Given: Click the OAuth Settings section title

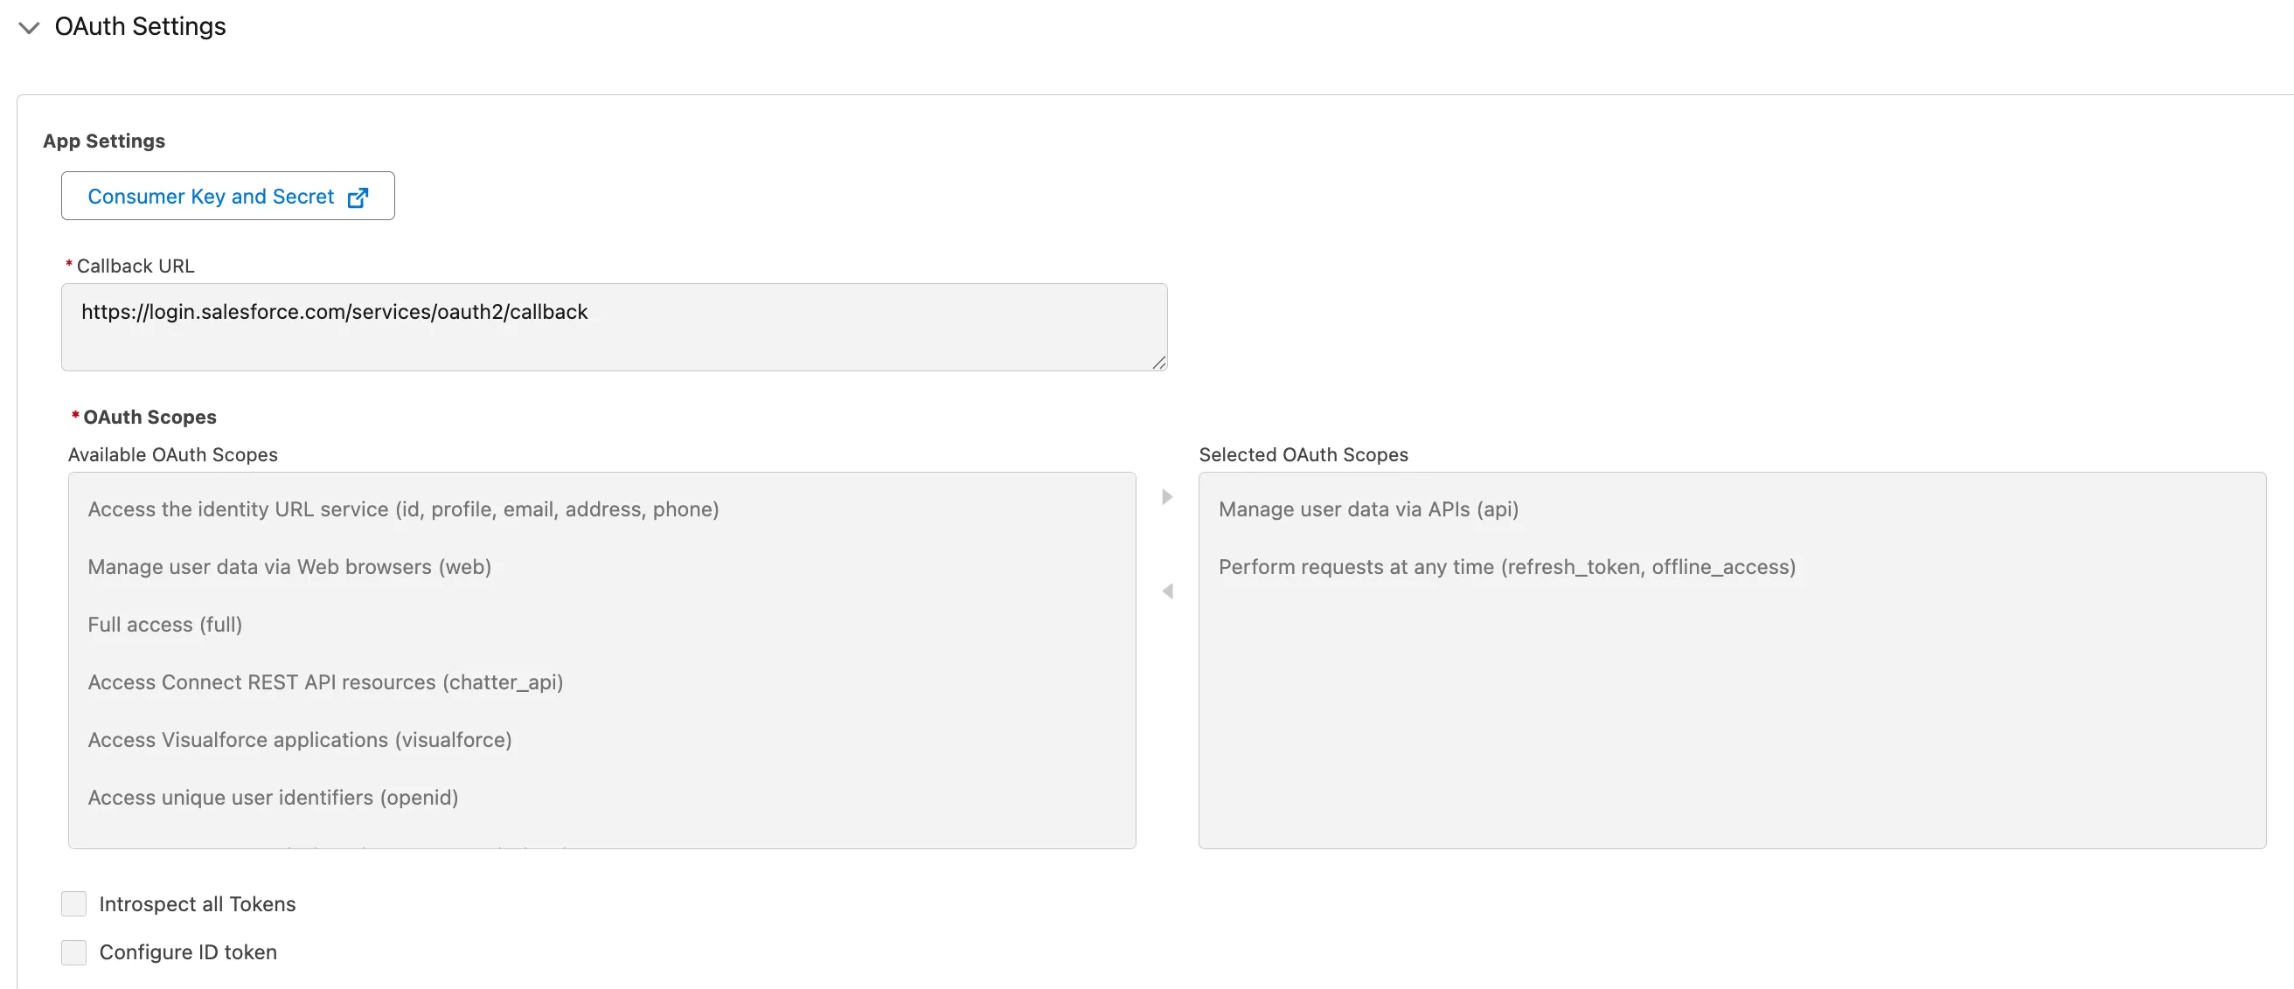Looking at the screenshot, I should pyautogui.click(x=140, y=27).
